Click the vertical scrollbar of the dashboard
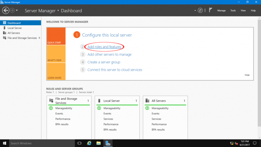Image resolution: width=261 pixels, height=147 pixels. (x=259, y=73)
